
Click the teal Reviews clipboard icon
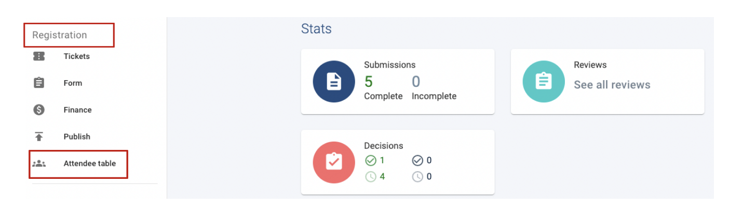544,82
